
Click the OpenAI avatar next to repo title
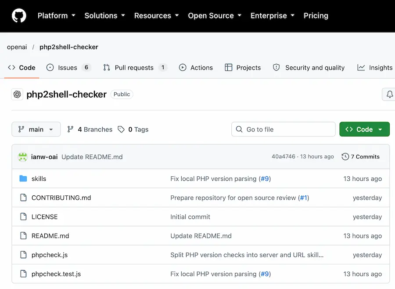coord(17,95)
